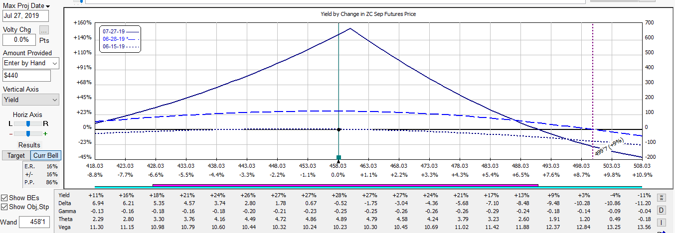675x233 pixels.
Task: Click the Yield row label in table
Action: tap(64, 195)
